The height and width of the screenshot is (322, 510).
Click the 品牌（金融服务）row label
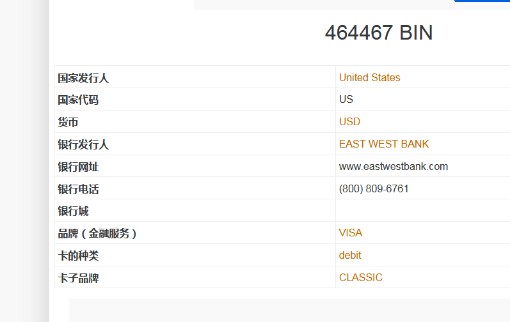click(97, 234)
